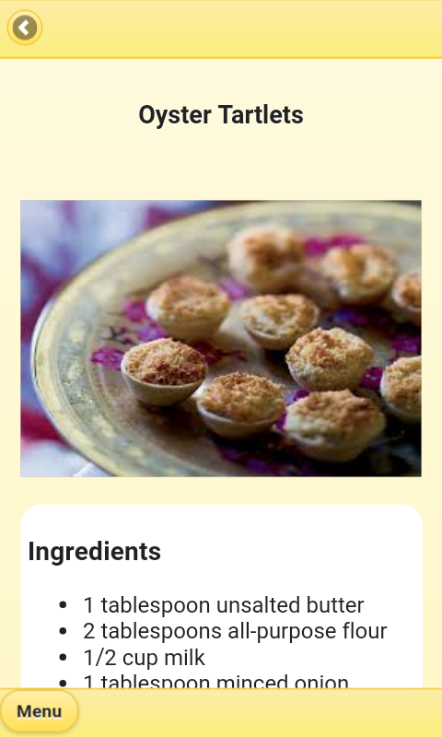Click the bullet beside minced onion
The height and width of the screenshot is (737, 442).
(64, 683)
